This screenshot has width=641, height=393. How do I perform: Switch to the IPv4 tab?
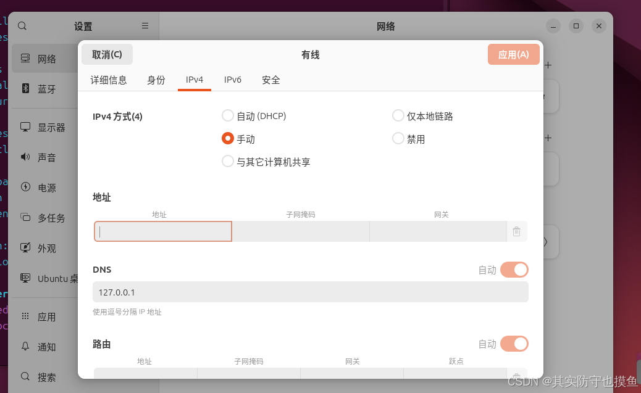[194, 80]
